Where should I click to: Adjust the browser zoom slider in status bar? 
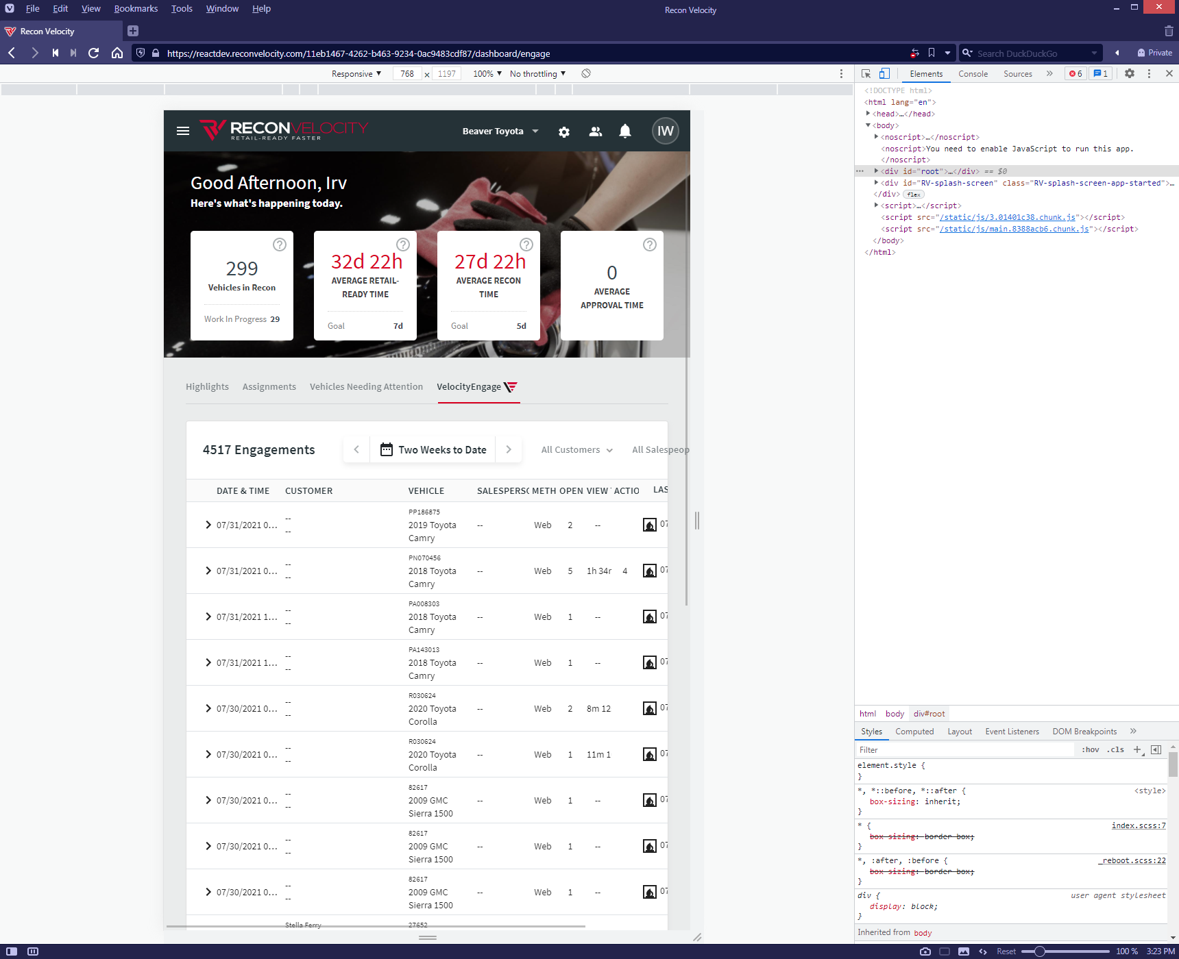pyautogui.click(x=1040, y=951)
